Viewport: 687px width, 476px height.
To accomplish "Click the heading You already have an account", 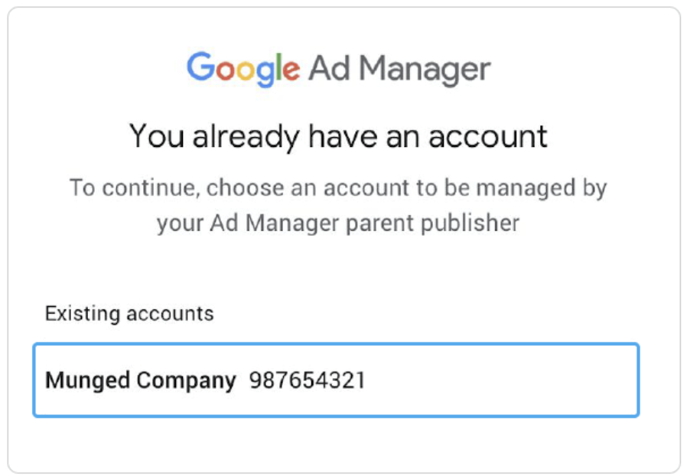I will click(x=338, y=137).
